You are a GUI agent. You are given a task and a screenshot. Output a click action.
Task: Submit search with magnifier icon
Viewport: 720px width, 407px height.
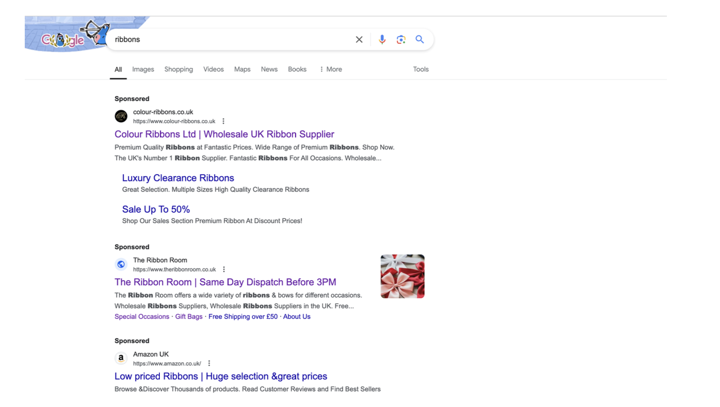420,40
